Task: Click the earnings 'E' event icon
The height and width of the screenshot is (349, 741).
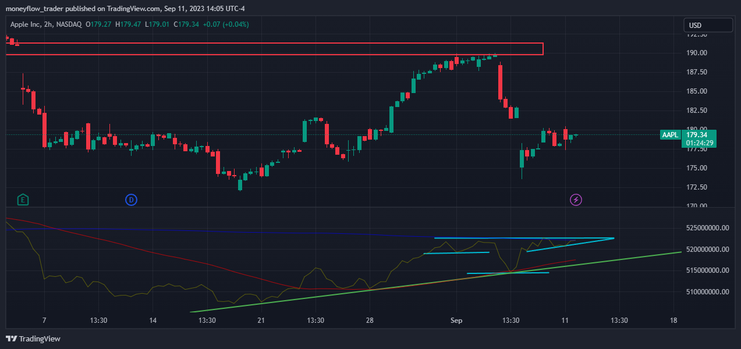Action: point(23,200)
